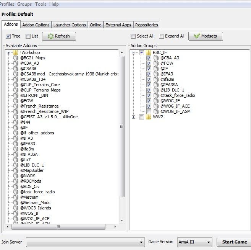The height and width of the screenshot is (250, 251).
Task: Uncheck @CBA_A3 in the RBC_IF group
Action: pyautogui.click(x=149, y=58)
